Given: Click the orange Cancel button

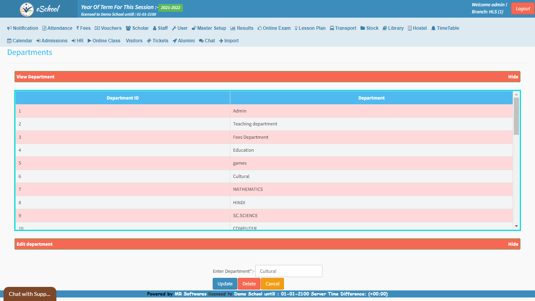Looking at the screenshot, I should pyautogui.click(x=272, y=284).
